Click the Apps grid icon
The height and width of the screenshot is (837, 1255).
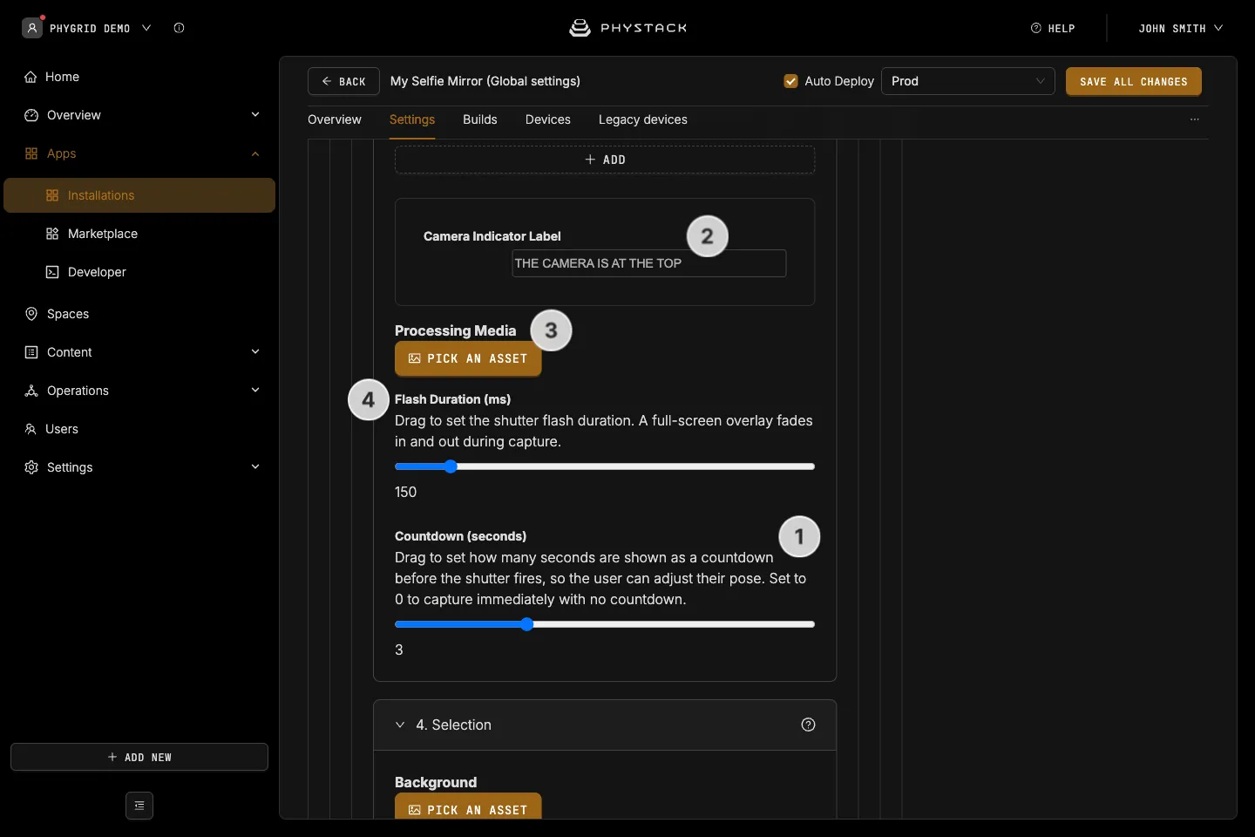click(x=31, y=153)
